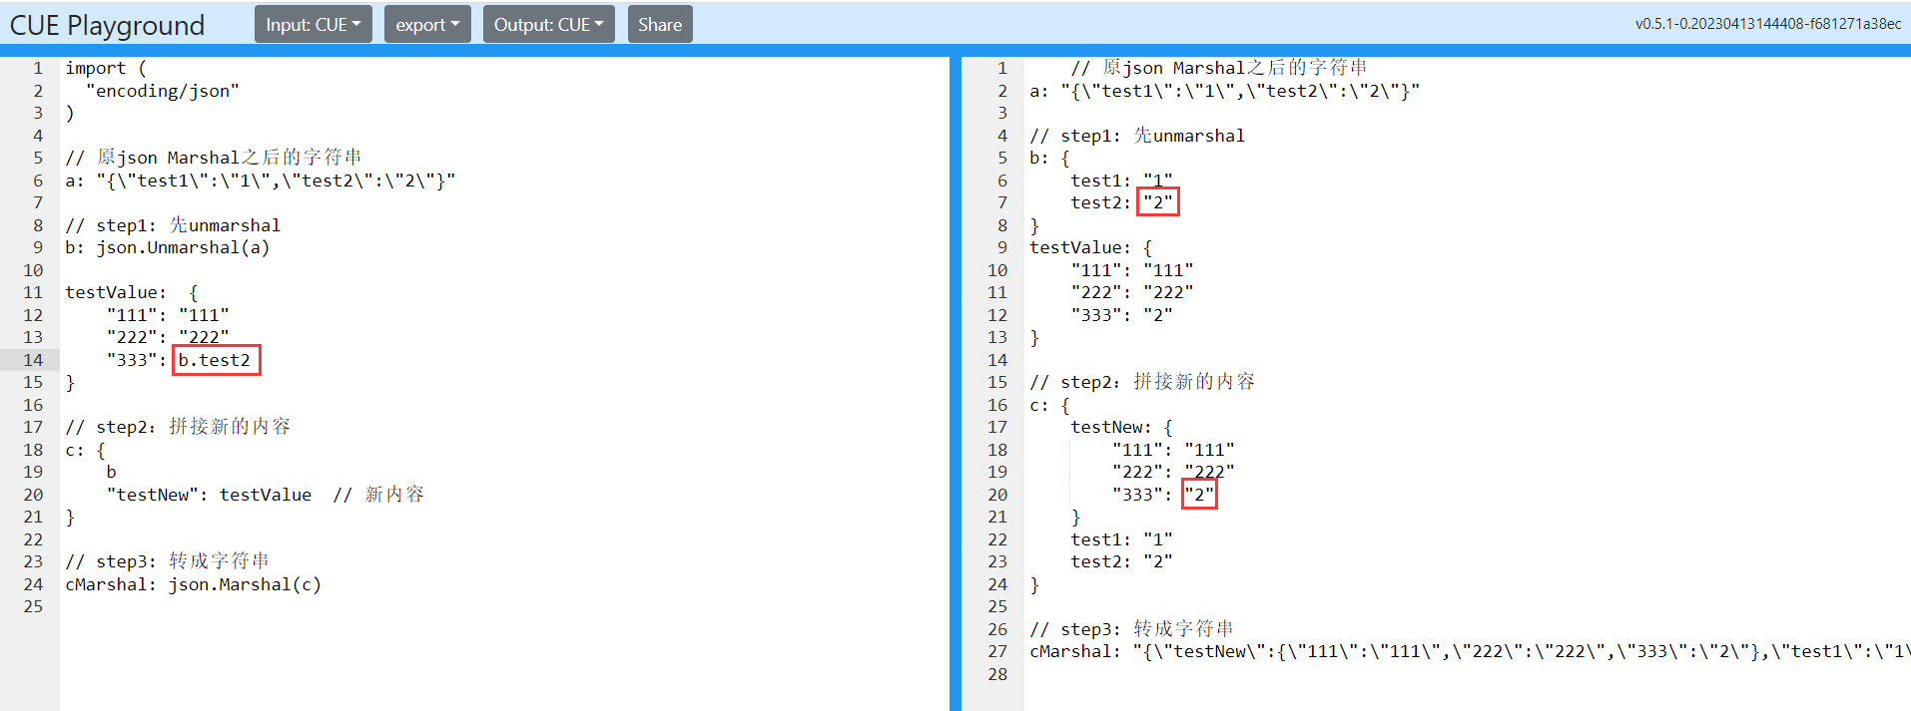The image size is (1911, 711).
Task: Click the version string v0.5.1 text
Action: point(1767,24)
